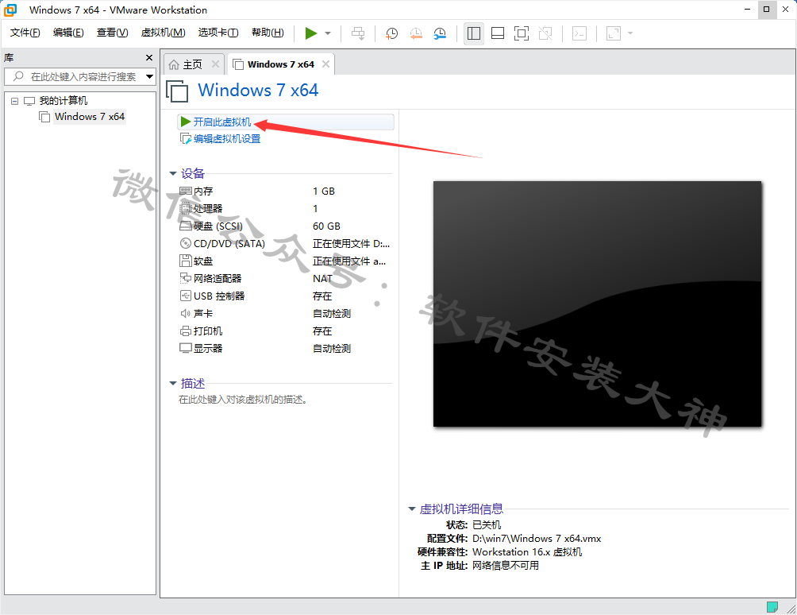The width and height of the screenshot is (797, 615).
Task: Click the 打印机 printer icon
Action: pos(186,331)
